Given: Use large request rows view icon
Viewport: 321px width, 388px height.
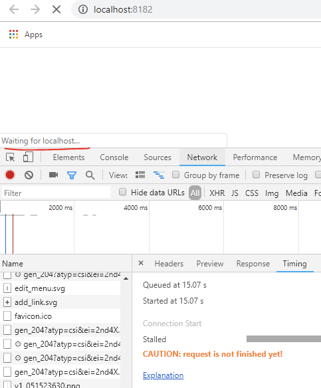Looking at the screenshot, I should coord(140,175).
